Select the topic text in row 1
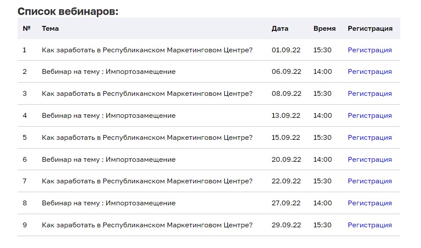The width and height of the screenshot is (421, 248). point(147,50)
